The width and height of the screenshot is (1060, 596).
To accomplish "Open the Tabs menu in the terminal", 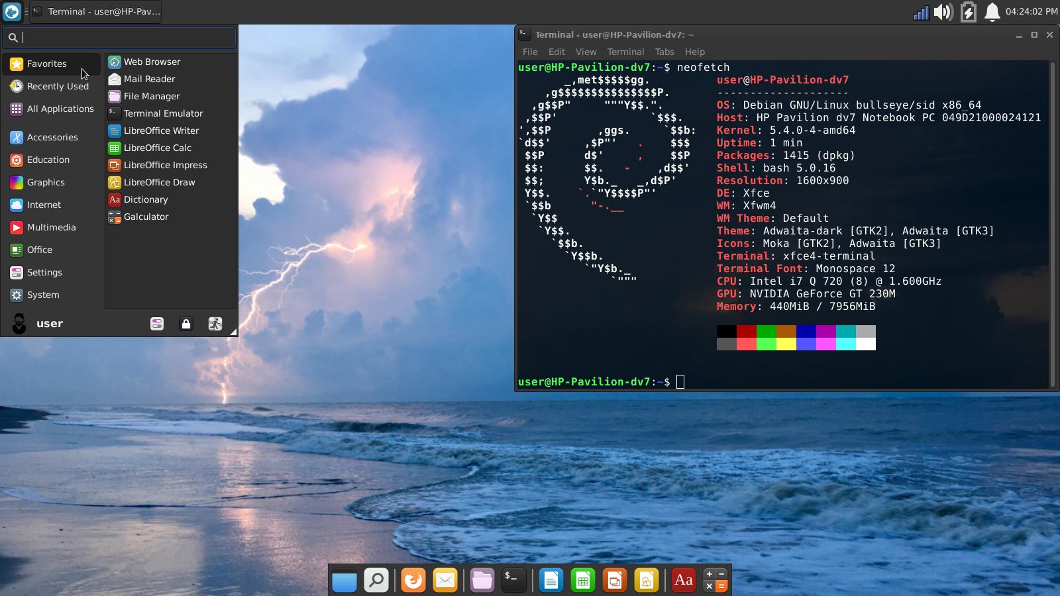I will point(664,52).
